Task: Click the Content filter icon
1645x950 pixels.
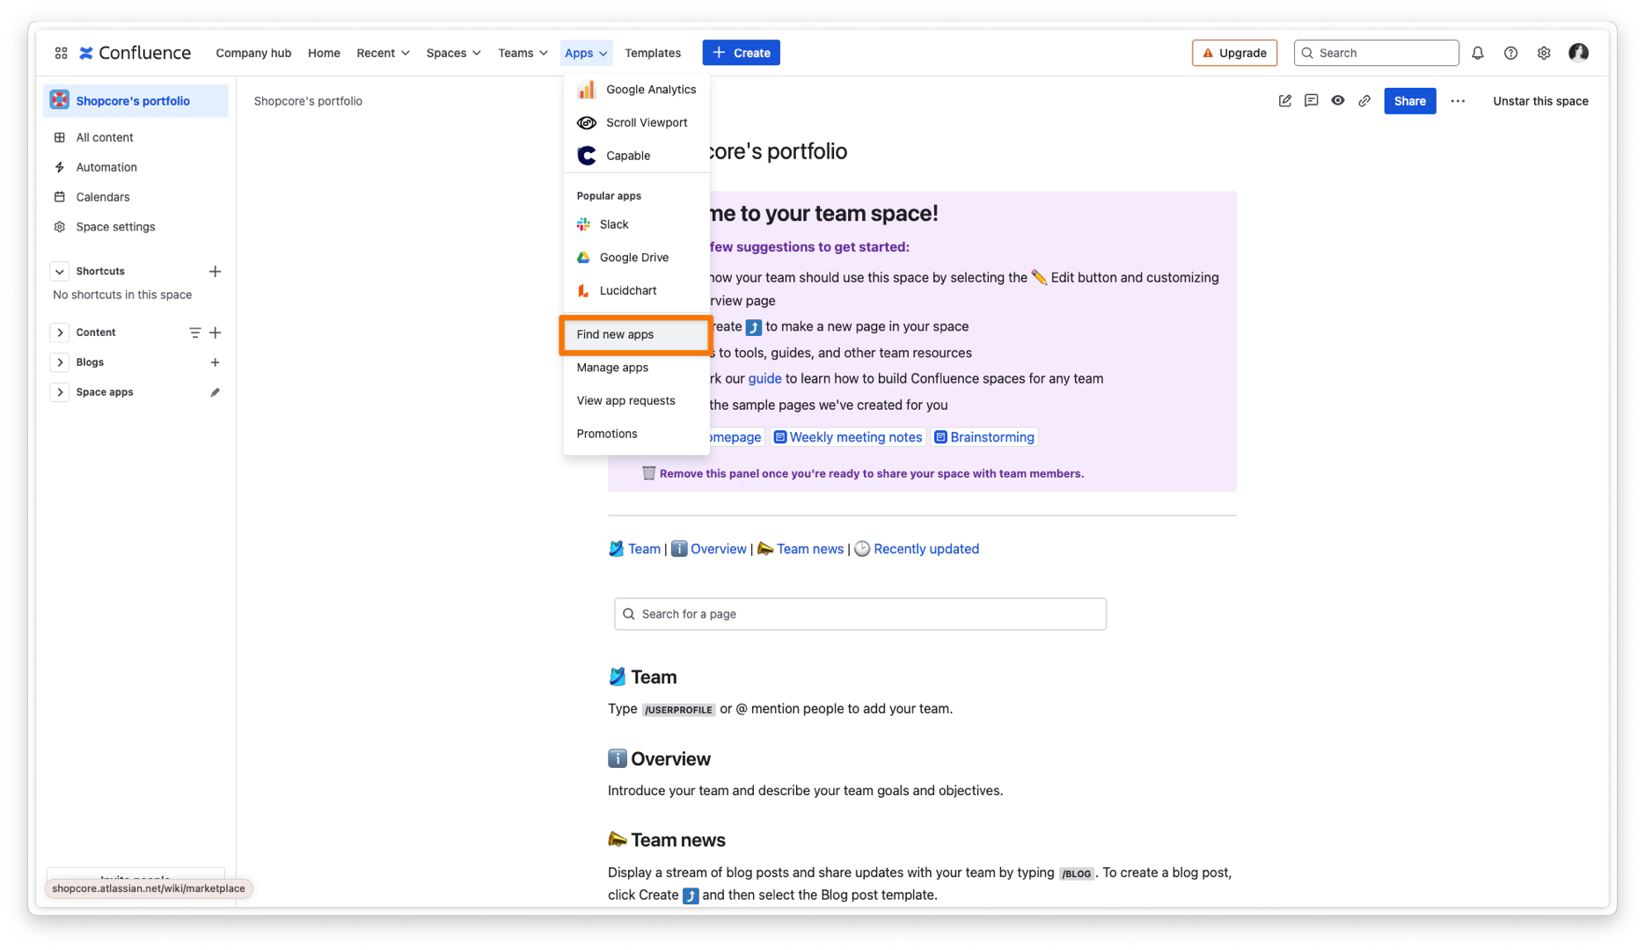Action: click(194, 332)
